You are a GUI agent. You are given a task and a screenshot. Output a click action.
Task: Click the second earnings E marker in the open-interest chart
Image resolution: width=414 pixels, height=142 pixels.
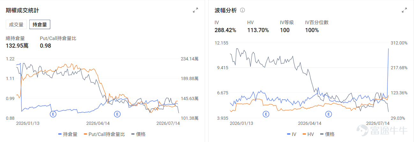117,114
